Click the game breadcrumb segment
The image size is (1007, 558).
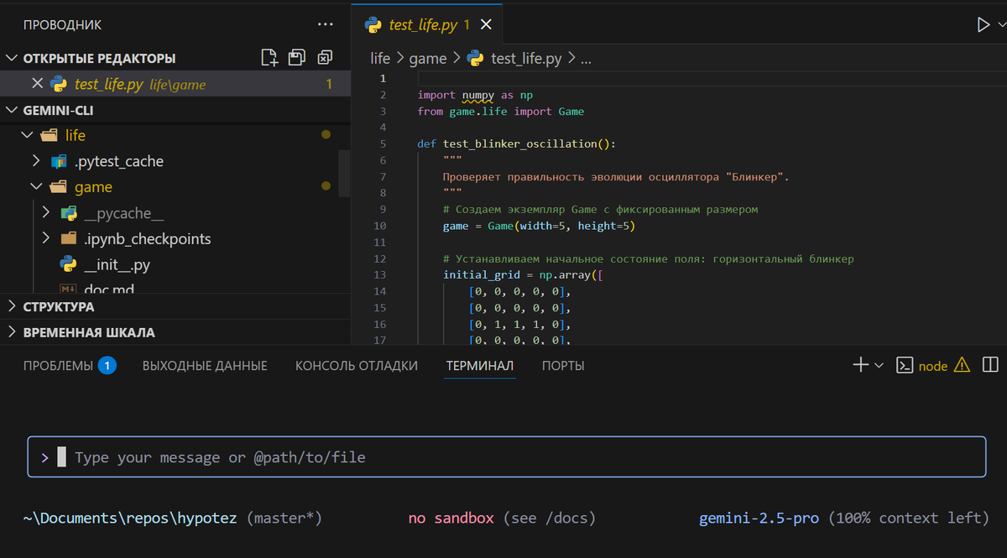[x=428, y=58]
